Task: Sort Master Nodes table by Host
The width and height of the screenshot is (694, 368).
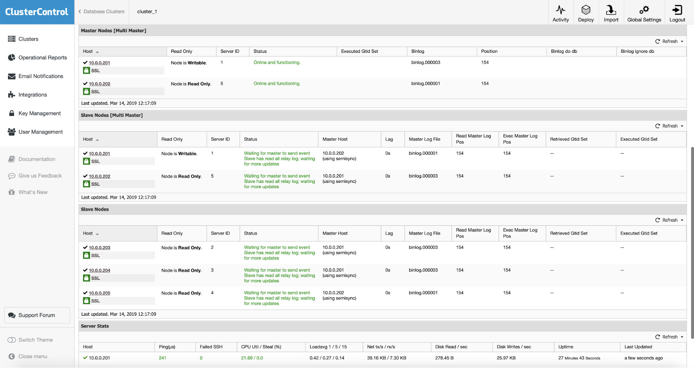Action: tap(123, 51)
